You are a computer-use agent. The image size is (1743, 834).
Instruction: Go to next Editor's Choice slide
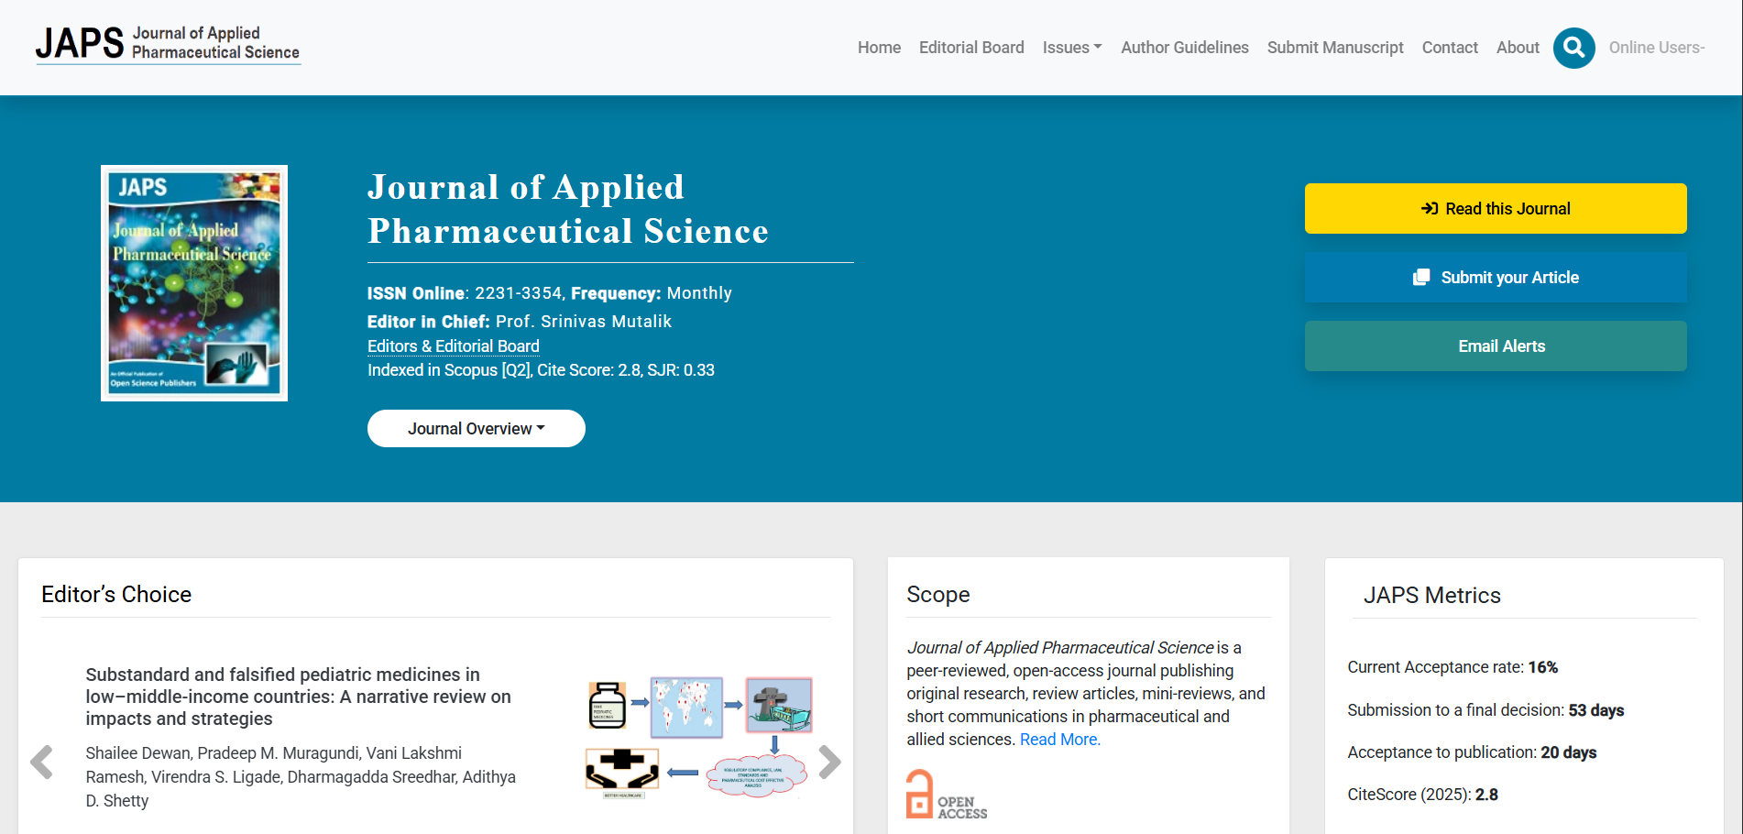[x=829, y=762]
